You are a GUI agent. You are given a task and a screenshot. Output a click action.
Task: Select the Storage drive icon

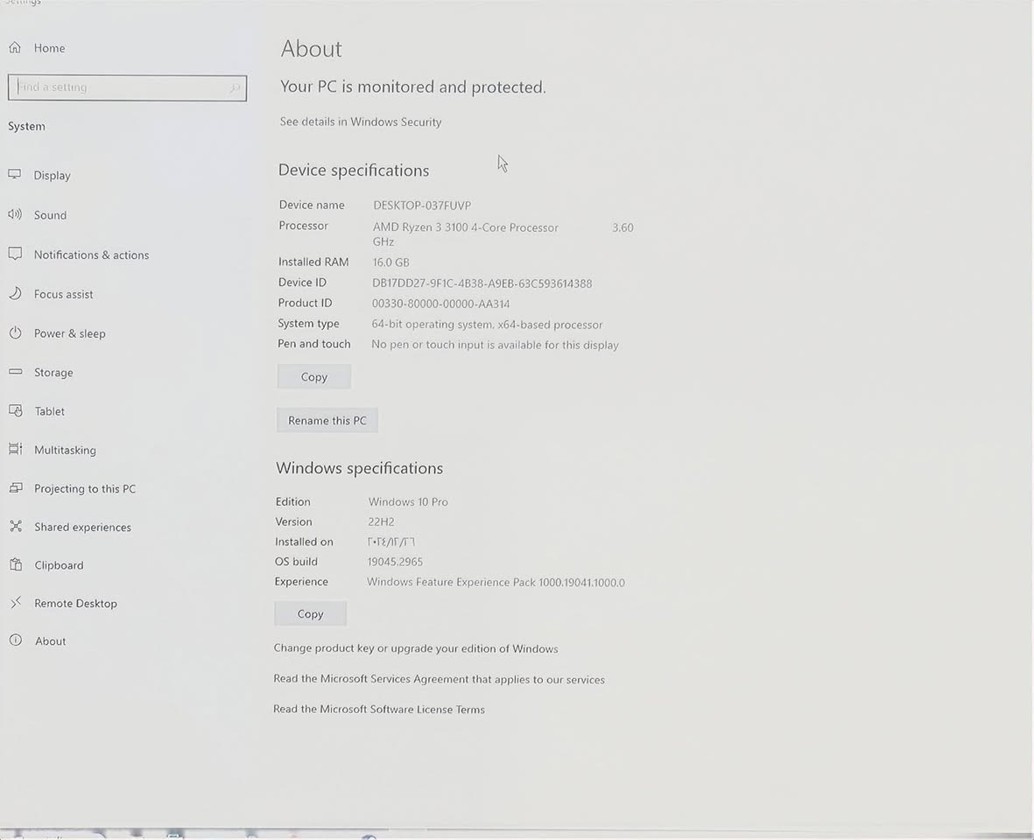point(15,372)
